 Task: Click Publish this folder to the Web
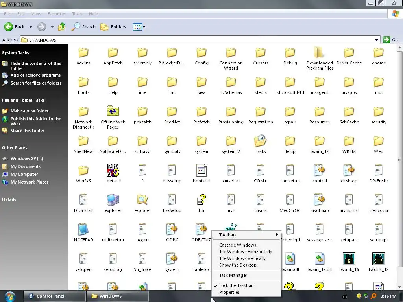[x=36, y=121]
